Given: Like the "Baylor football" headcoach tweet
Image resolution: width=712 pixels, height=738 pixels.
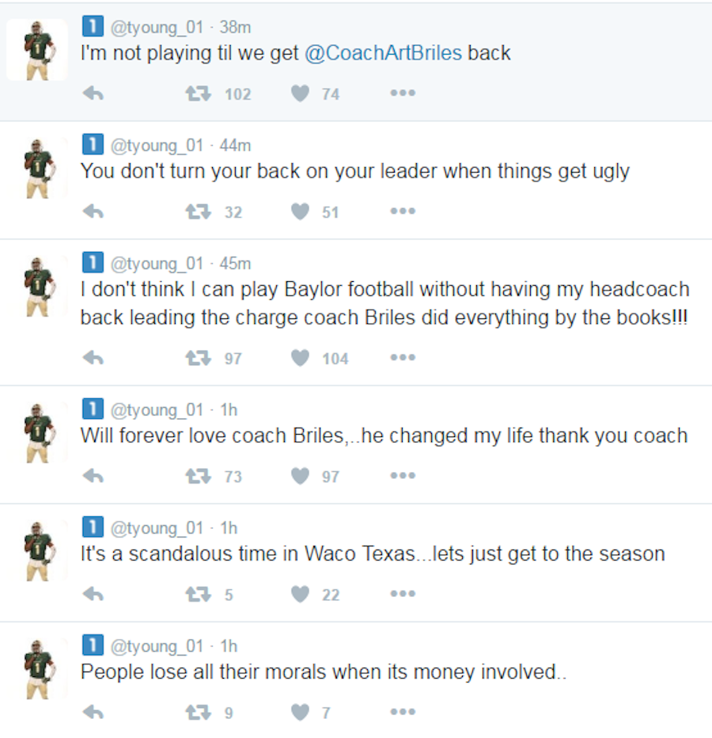Looking at the screenshot, I should click(x=300, y=358).
